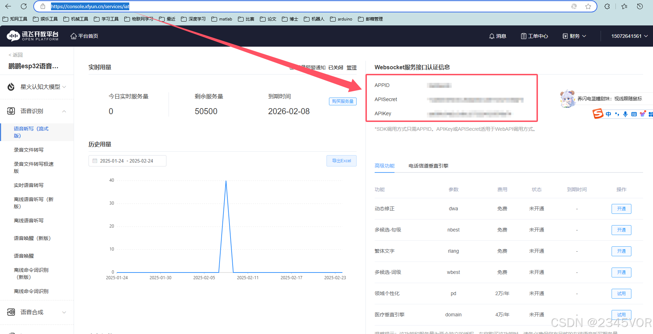Go back with the browser back arrow
The width and height of the screenshot is (653, 334).
click(8, 6)
